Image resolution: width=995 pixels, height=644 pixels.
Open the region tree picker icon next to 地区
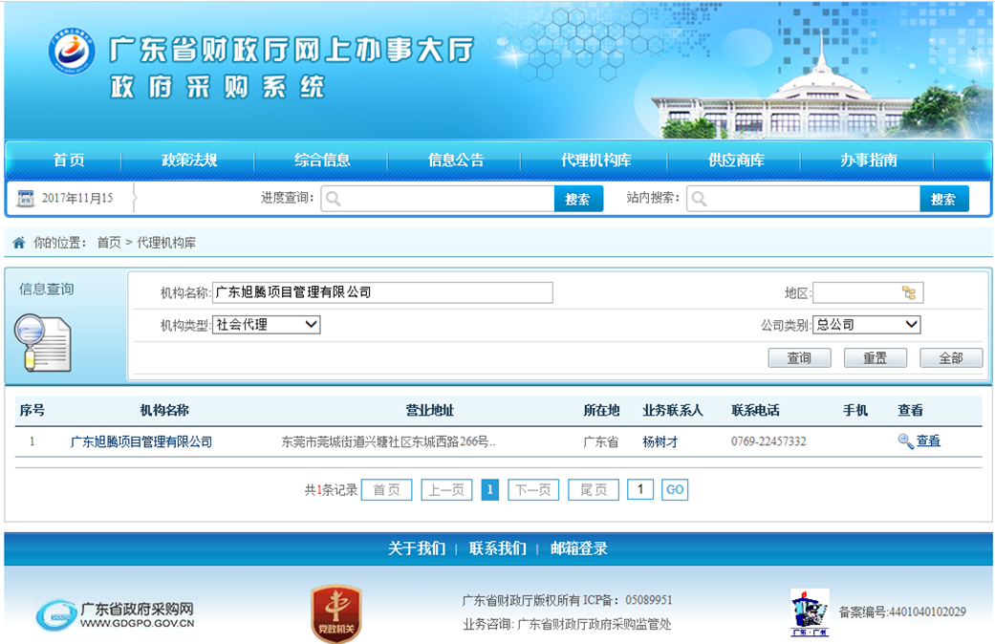click(x=909, y=292)
